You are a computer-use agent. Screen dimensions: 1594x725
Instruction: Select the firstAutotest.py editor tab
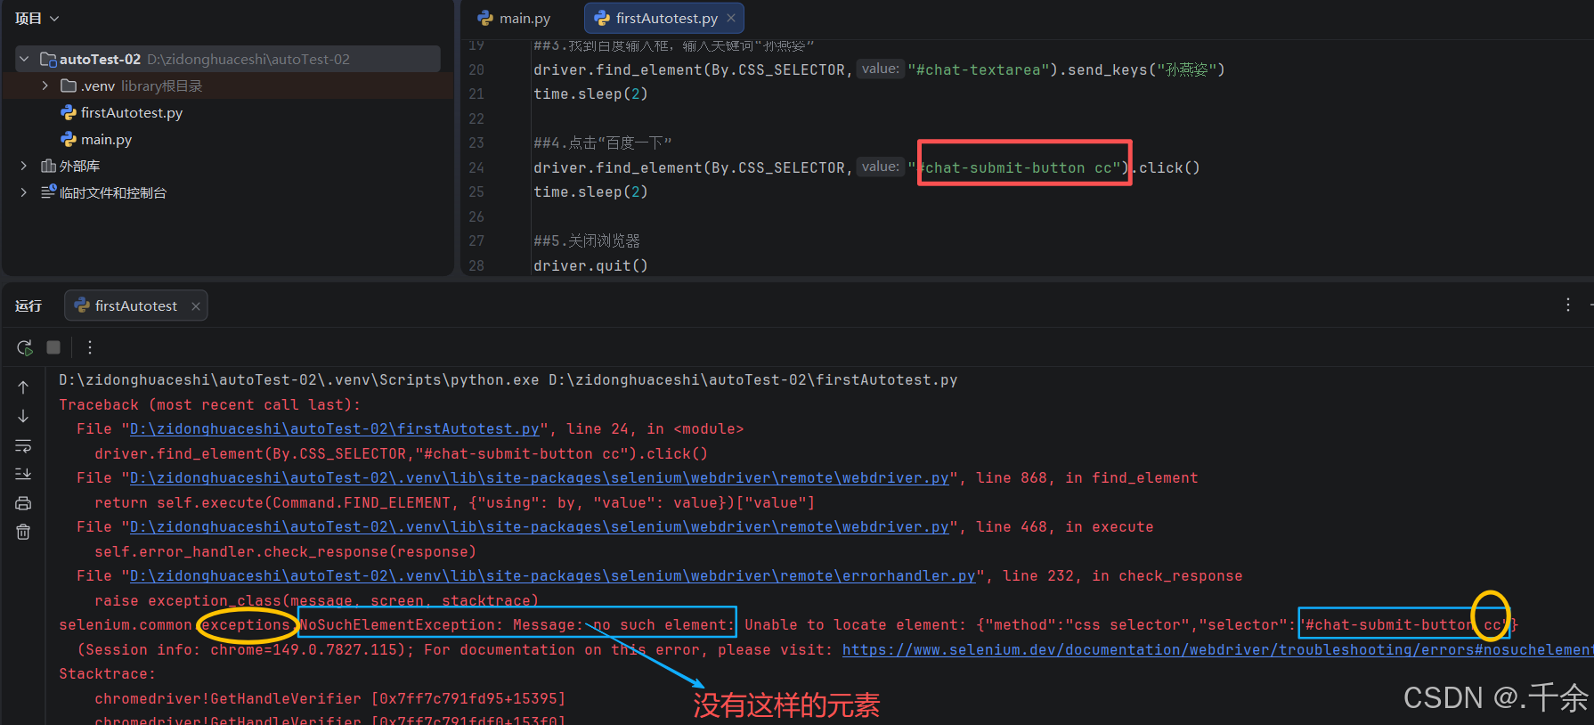[x=664, y=18]
